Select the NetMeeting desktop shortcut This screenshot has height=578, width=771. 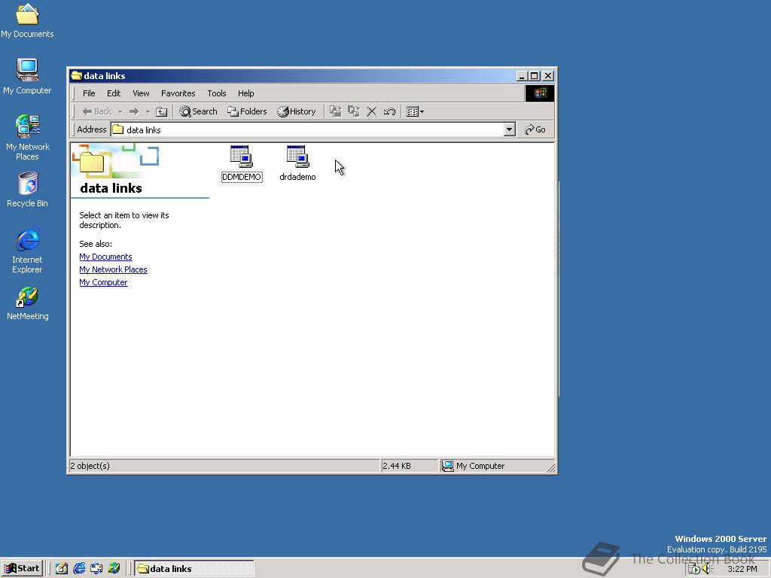tap(28, 304)
